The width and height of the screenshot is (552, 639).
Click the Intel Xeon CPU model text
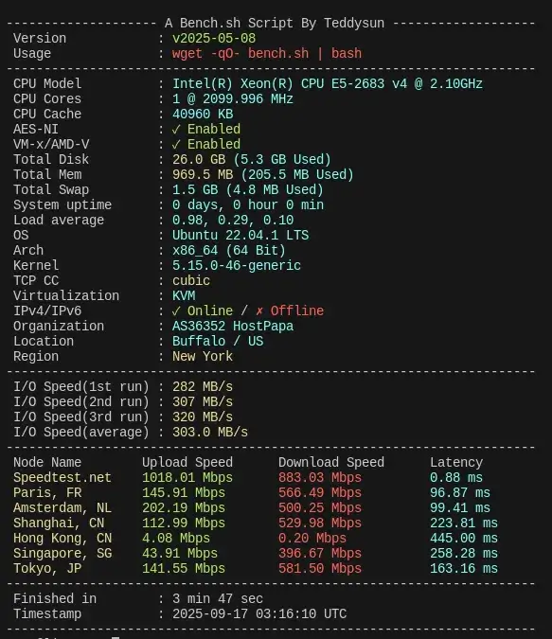[328, 84]
